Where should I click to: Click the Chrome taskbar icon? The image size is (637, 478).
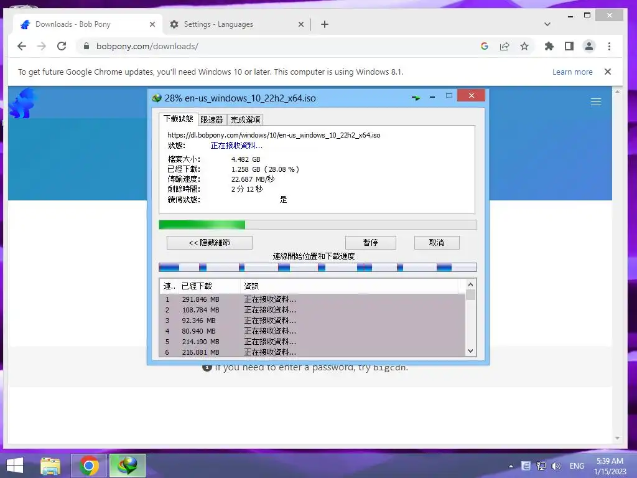tap(89, 466)
